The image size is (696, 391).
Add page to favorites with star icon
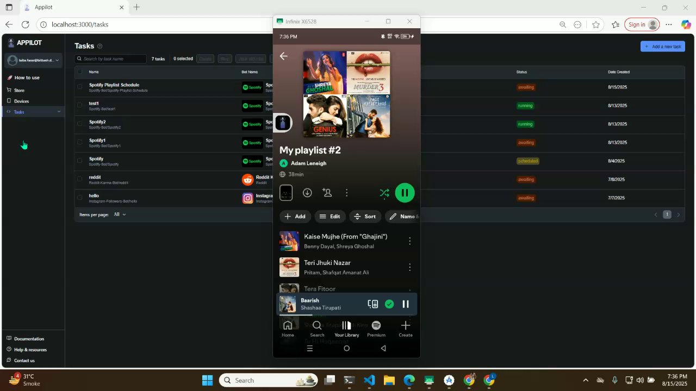[596, 24]
